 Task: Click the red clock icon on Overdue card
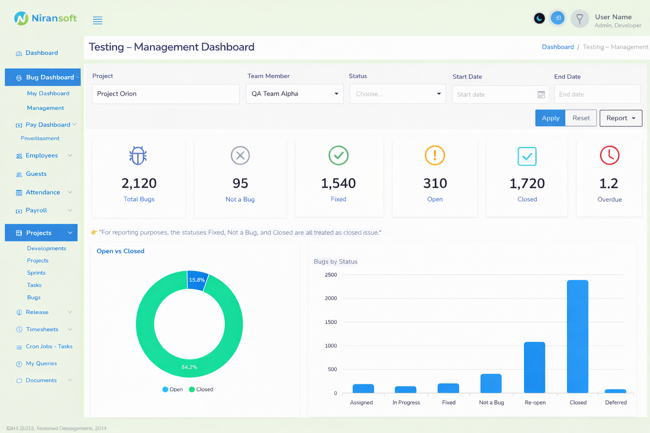pos(609,156)
